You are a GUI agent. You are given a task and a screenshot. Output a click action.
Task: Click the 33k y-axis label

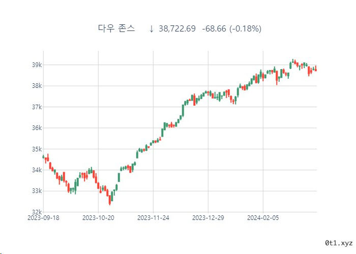click(37, 191)
